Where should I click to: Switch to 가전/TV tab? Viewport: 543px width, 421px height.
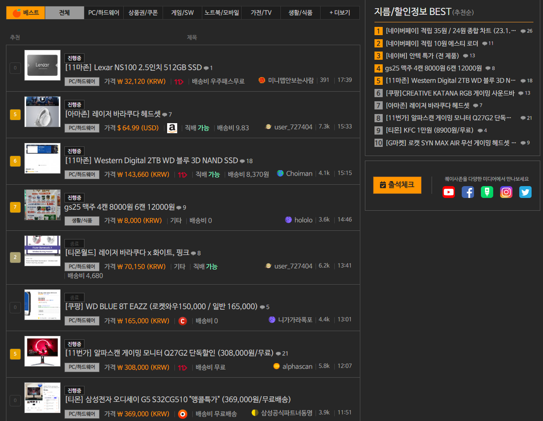(261, 13)
